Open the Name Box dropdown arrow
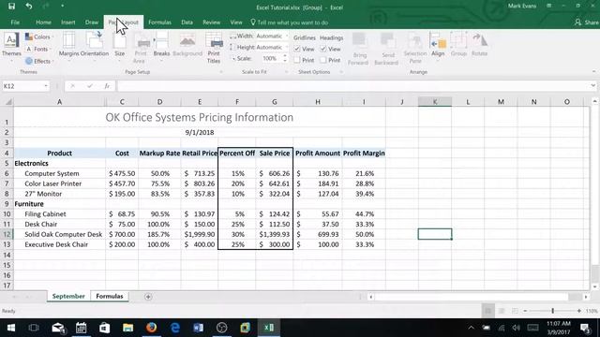 (x=46, y=86)
